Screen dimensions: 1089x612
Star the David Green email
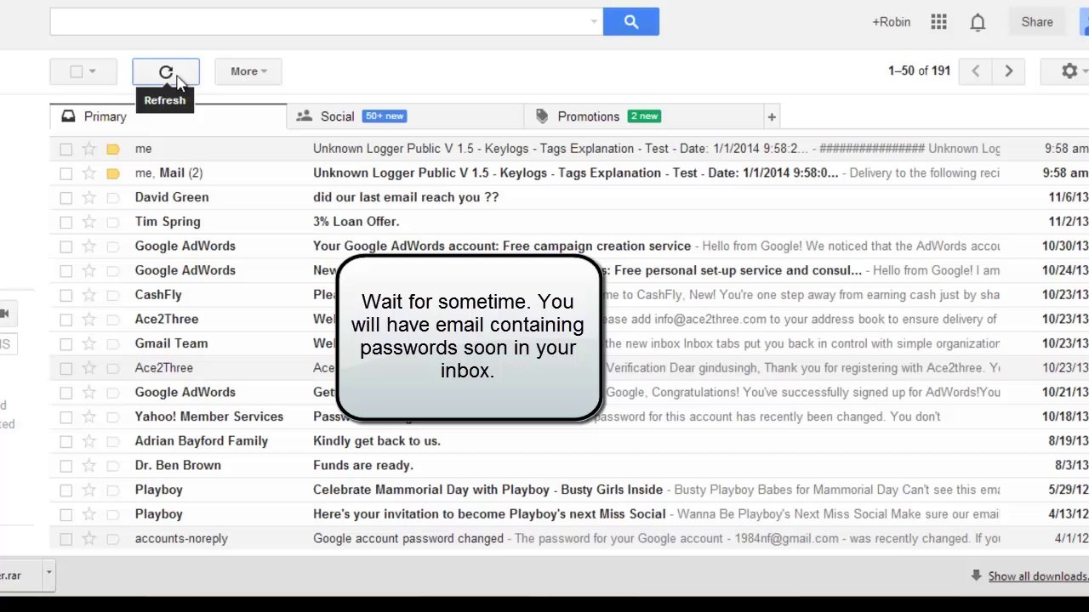tap(89, 197)
